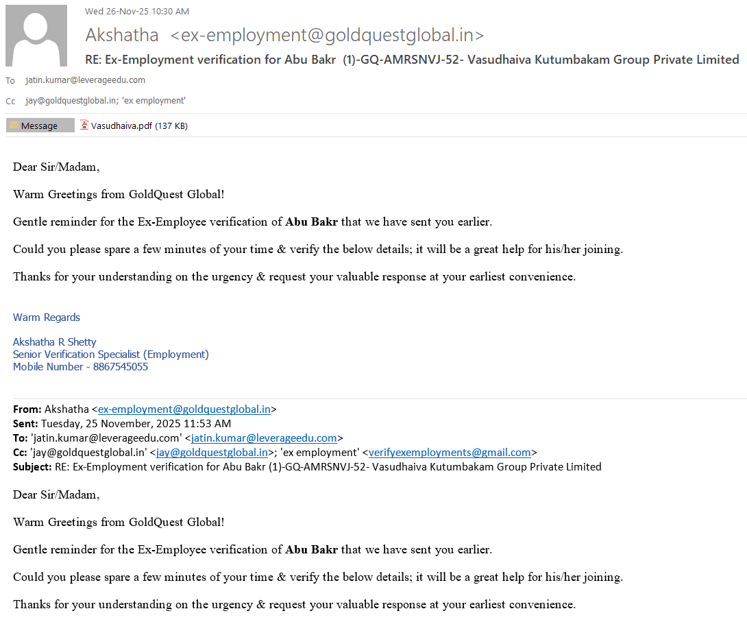Open ex-employment@goldquestglobal.in link in quoted From line
The image size is (747, 622).
(184, 409)
